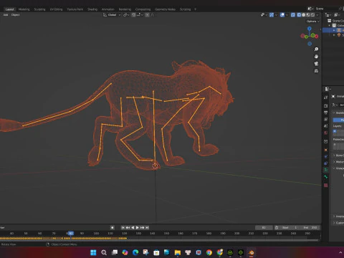
Task: Open the Object properties tab
Action: point(326,150)
